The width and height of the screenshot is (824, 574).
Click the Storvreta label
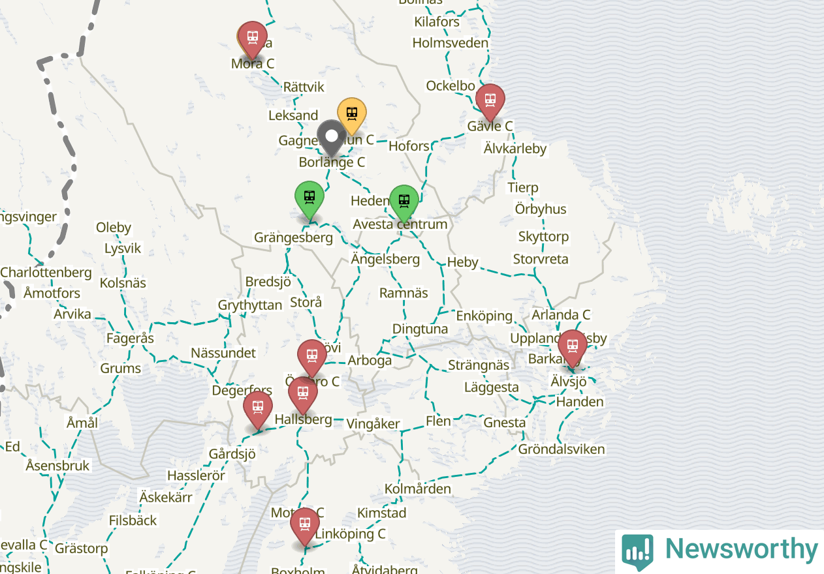coord(541,260)
